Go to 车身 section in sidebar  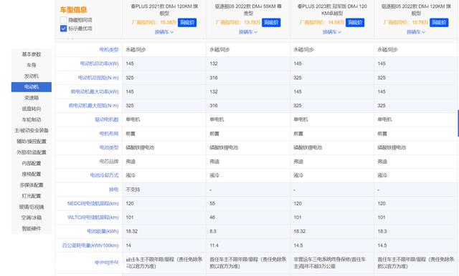tap(32, 65)
